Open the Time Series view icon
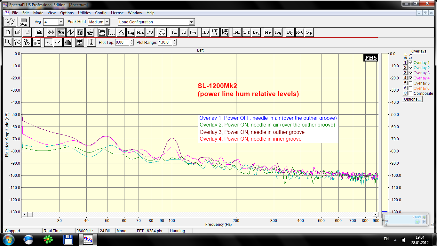437x246 pixels. pyautogui.click(x=51, y=32)
